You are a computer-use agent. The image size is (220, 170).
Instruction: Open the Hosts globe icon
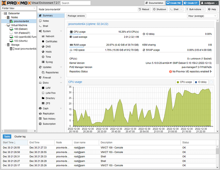[x=43, y=52]
